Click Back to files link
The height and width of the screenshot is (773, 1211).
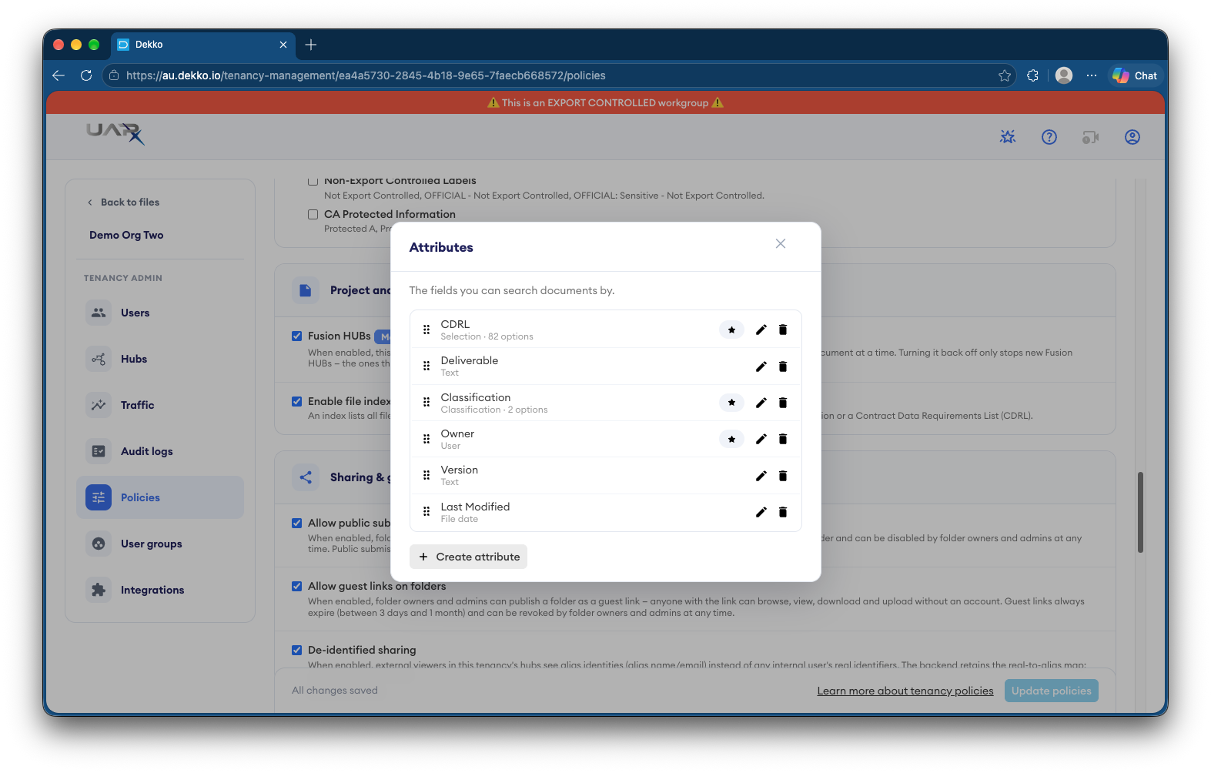pyautogui.click(x=123, y=202)
